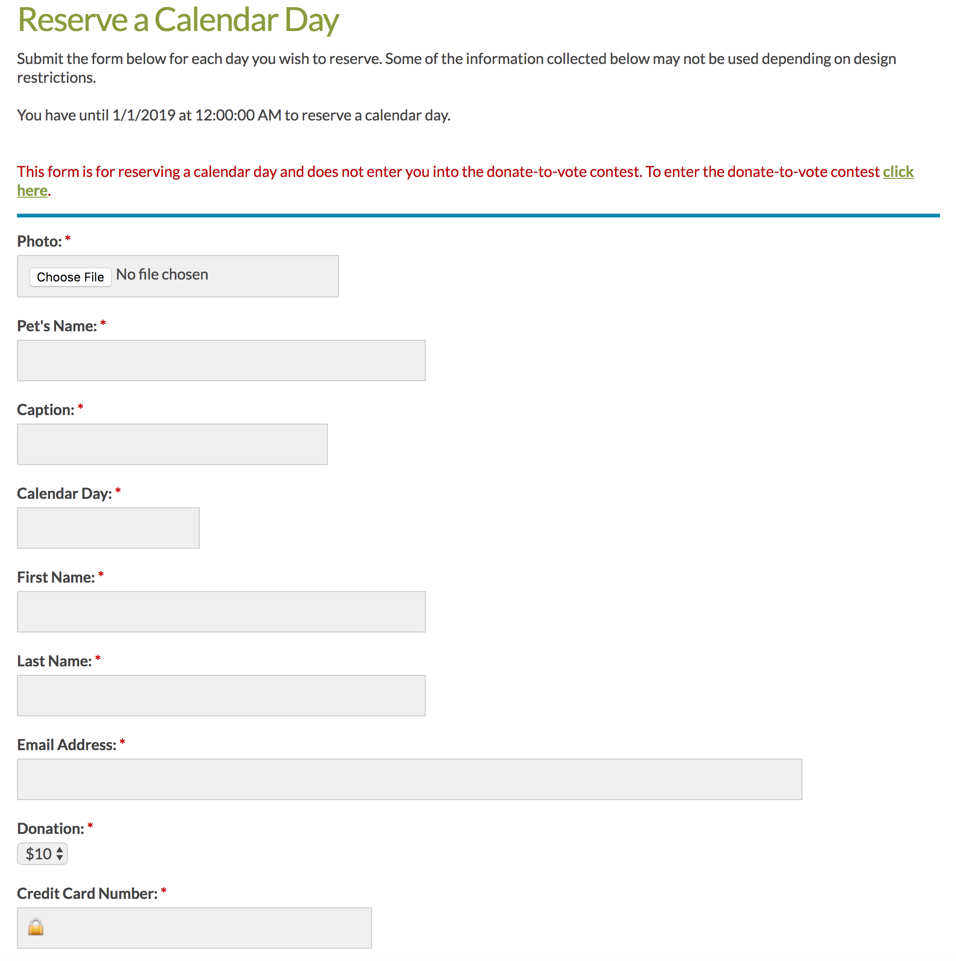Click the "Caption:" field label

45,410
